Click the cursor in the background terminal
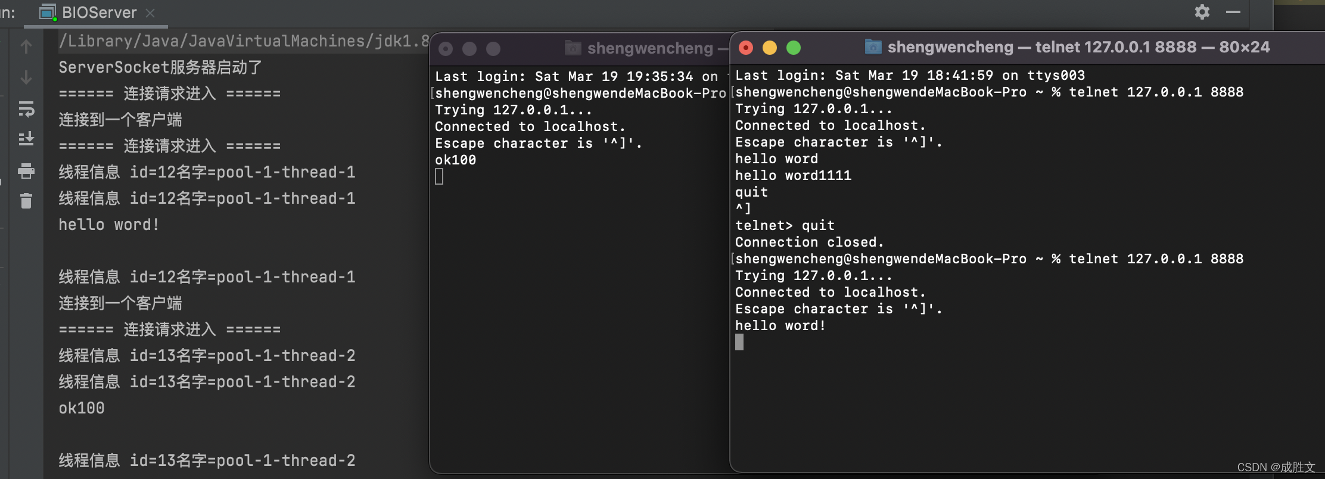Viewport: 1325px width, 479px height. pyautogui.click(x=439, y=176)
